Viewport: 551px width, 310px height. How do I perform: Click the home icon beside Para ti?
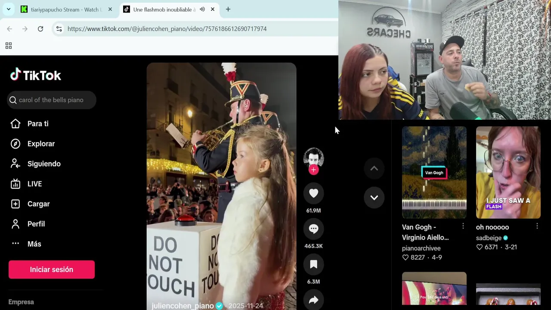tap(15, 124)
